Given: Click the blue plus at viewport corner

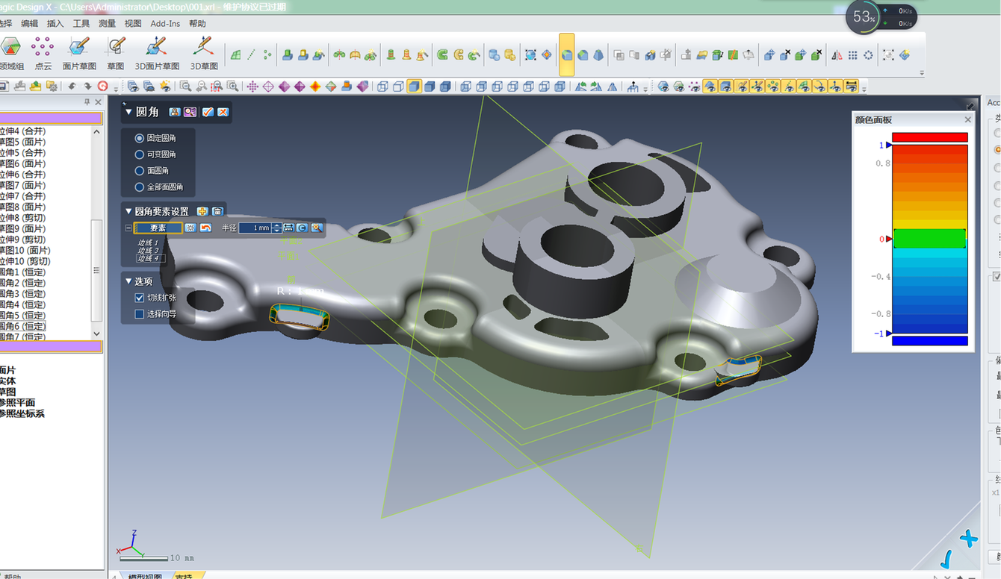Looking at the screenshot, I should tap(968, 539).
